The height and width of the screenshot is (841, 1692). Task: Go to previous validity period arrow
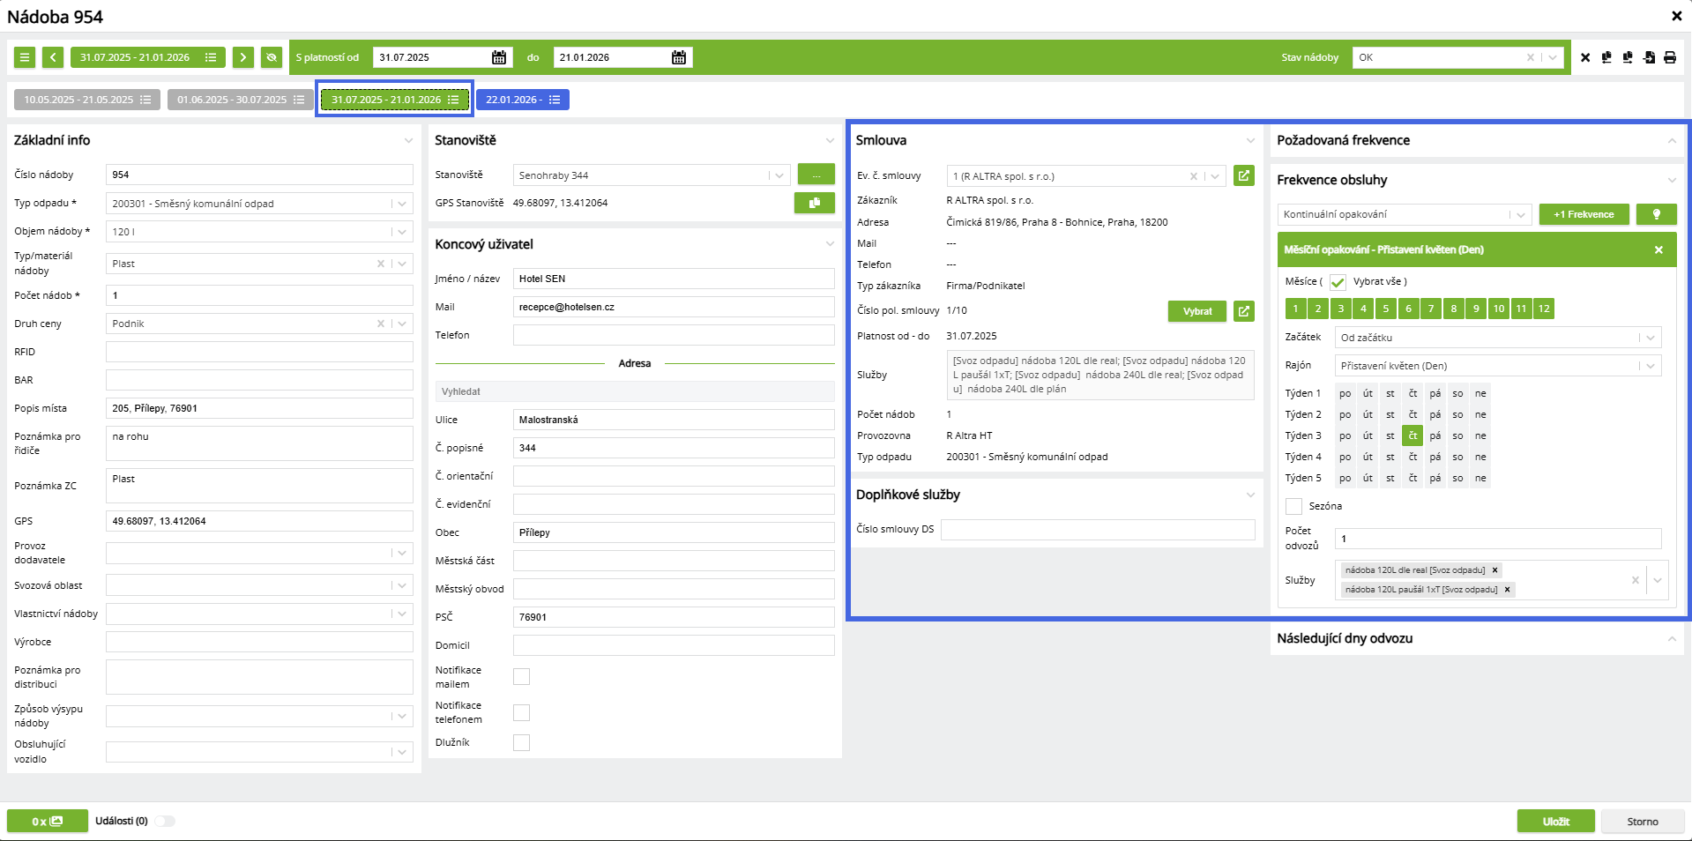[53, 57]
